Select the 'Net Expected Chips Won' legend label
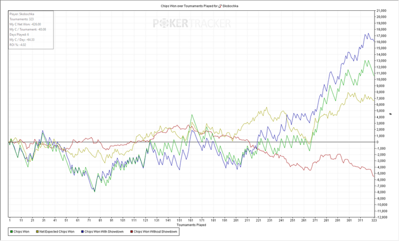Viewport: 399px width, 241px height. coord(57,231)
